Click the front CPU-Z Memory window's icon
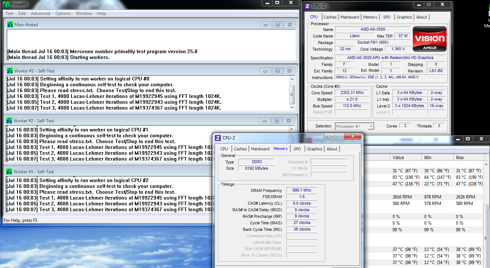Screen dimensions: 490x268 (x=218, y=138)
